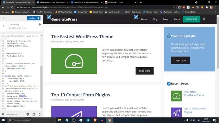Screen dimensions: 219x123
Task: Show hidden tray icons chevron
Action: coord(184,120)
